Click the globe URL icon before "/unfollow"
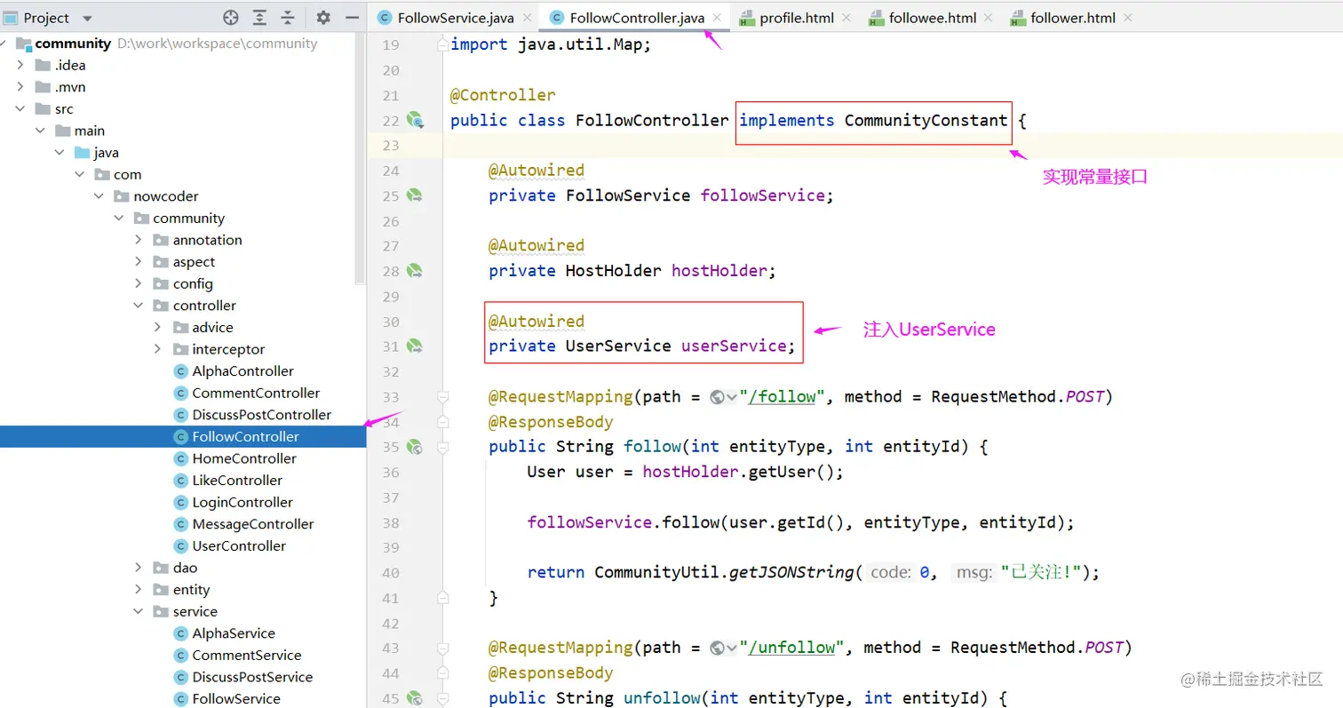1343x708 pixels. click(x=718, y=648)
